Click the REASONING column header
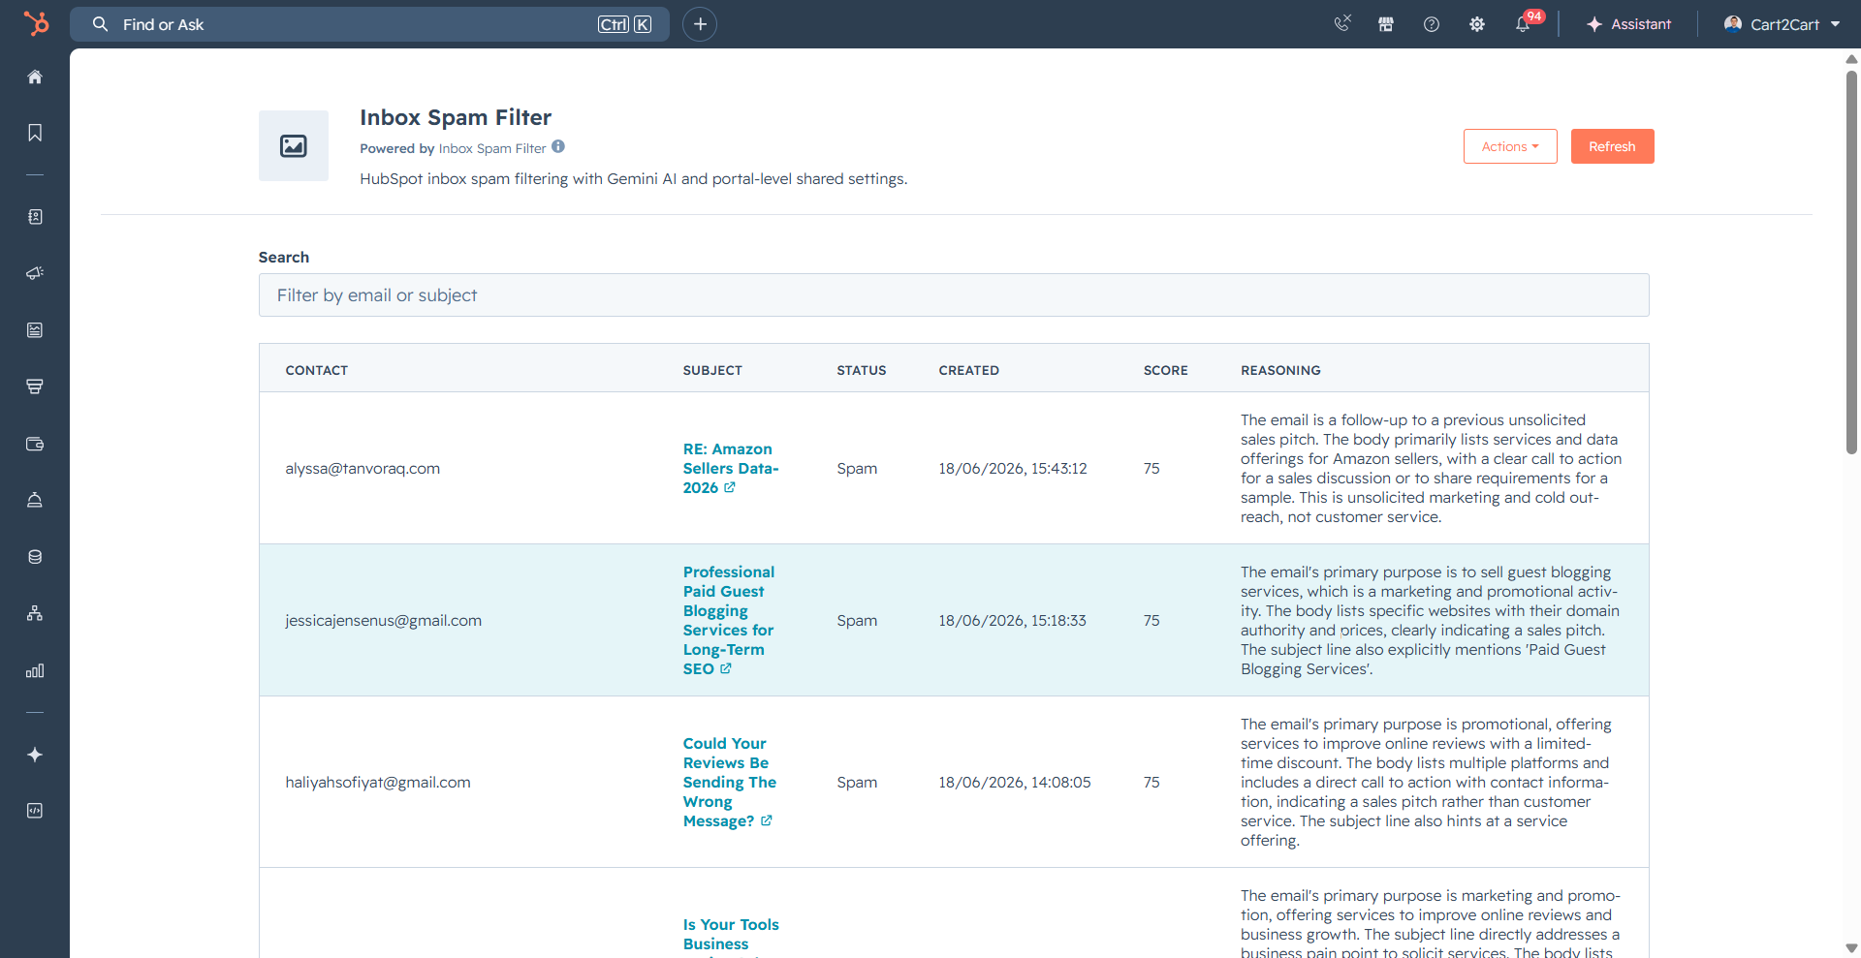The width and height of the screenshot is (1861, 958). pyautogui.click(x=1280, y=370)
